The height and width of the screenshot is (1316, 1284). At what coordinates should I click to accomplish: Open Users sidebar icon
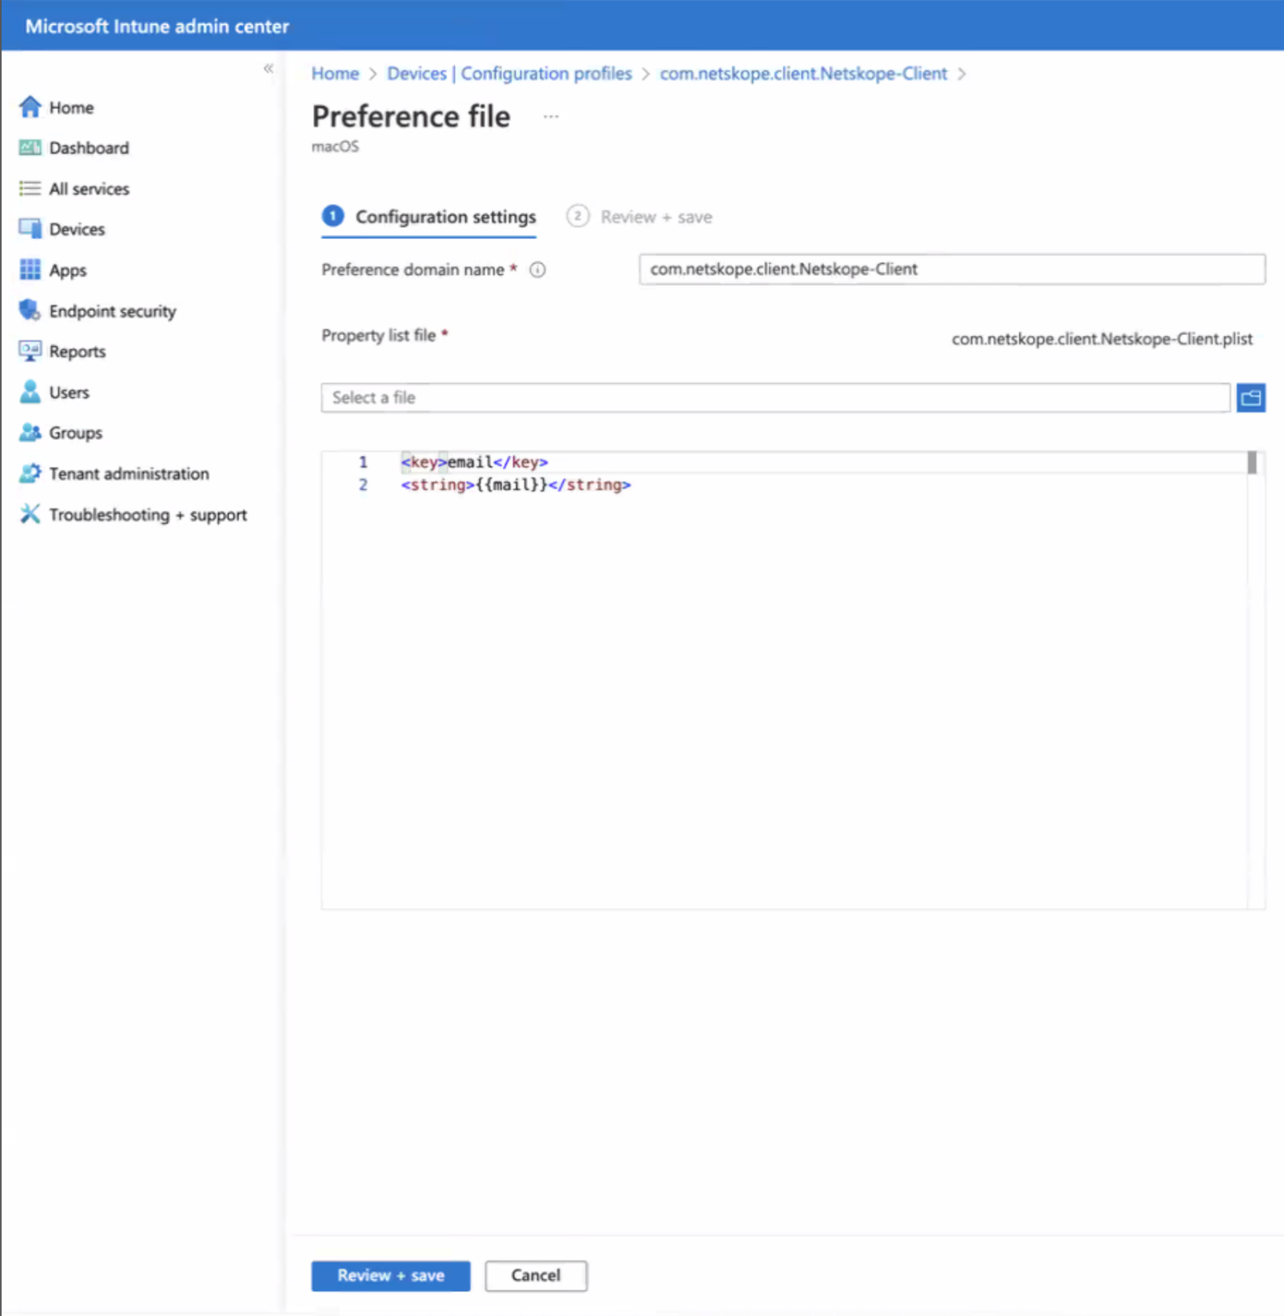click(x=30, y=392)
